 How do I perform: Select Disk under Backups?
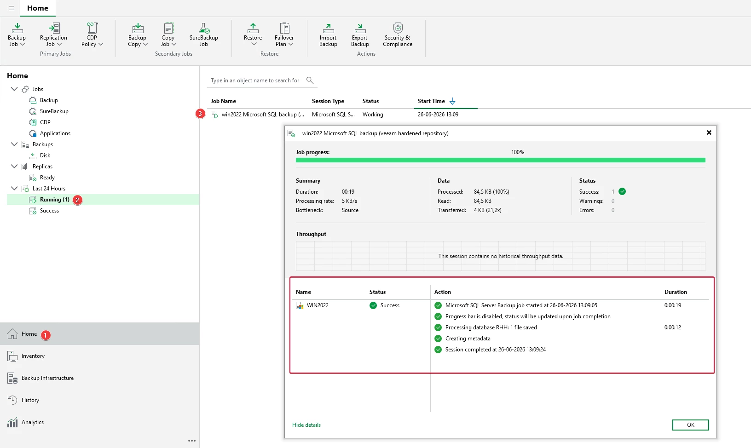click(45, 155)
